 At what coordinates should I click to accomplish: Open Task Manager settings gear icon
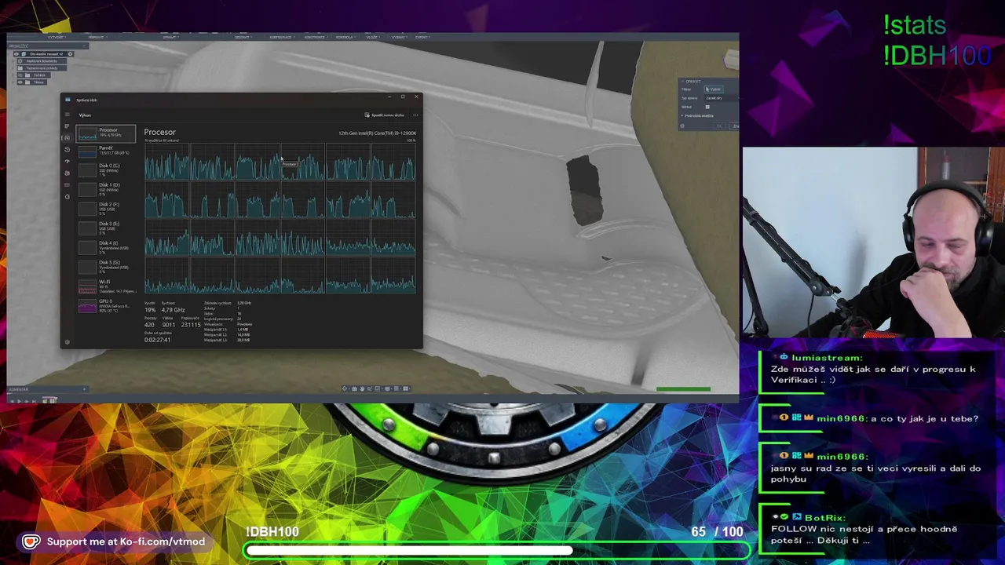click(x=67, y=341)
